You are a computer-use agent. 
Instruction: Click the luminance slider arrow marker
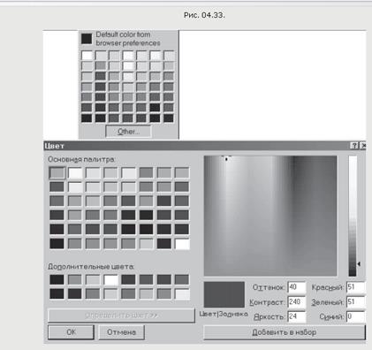click(x=359, y=264)
